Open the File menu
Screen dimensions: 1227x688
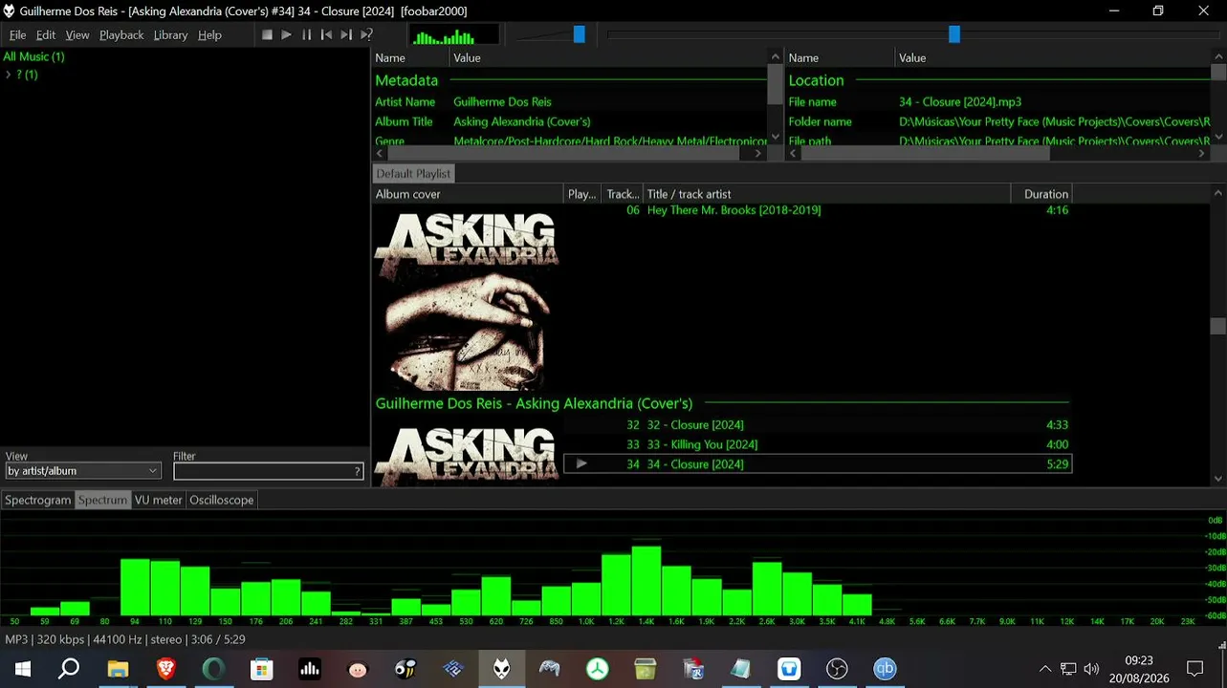[x=17, y=34]
